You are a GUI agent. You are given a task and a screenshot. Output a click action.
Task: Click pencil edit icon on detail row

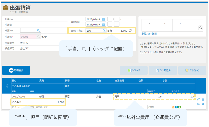198,99
